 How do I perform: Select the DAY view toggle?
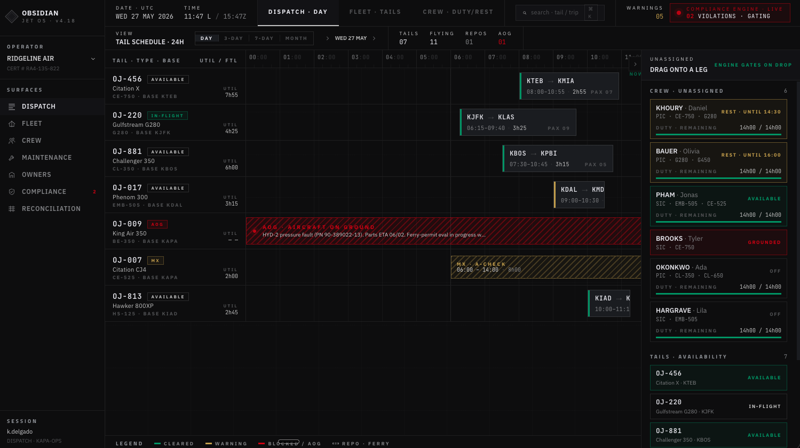click(207, 38)
